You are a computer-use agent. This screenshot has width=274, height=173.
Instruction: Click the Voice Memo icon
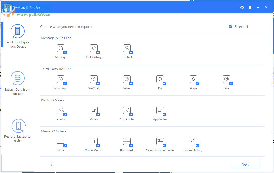pyautogui.click(x=94, y=141)
